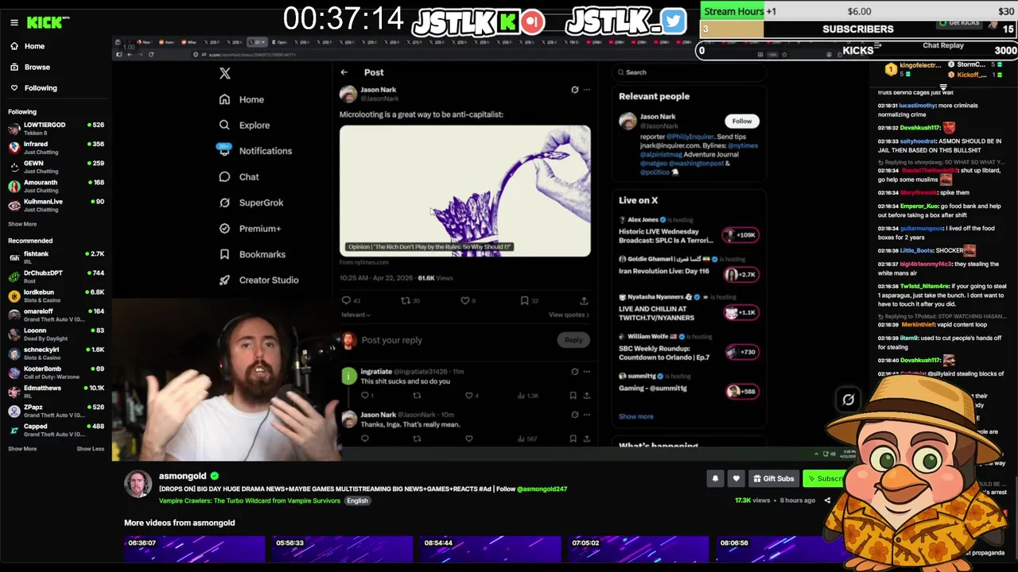Toggle Follow on Jason Nark profile
The width and height of the screenshot is (1018, 572).
point(742,121)
